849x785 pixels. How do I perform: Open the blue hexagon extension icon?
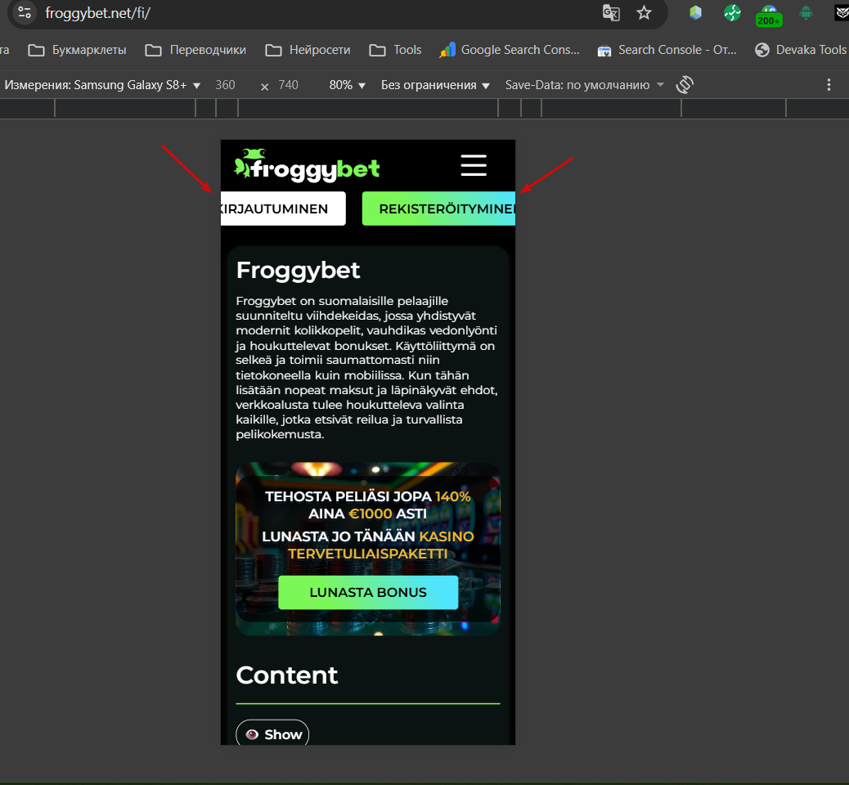[695, 12]
